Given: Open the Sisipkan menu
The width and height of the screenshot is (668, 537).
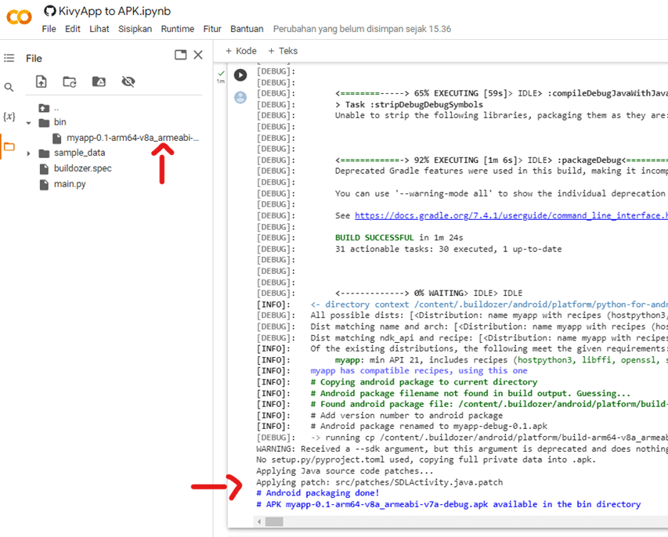Looking at the screenshot, I should point(135,29).
